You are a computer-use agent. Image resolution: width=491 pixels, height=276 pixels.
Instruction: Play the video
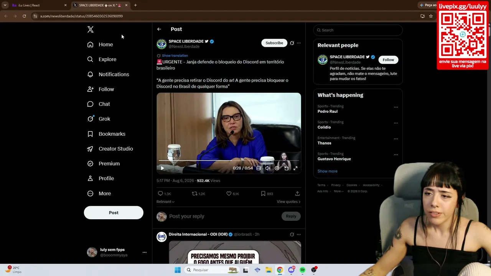tap(162, 168)
